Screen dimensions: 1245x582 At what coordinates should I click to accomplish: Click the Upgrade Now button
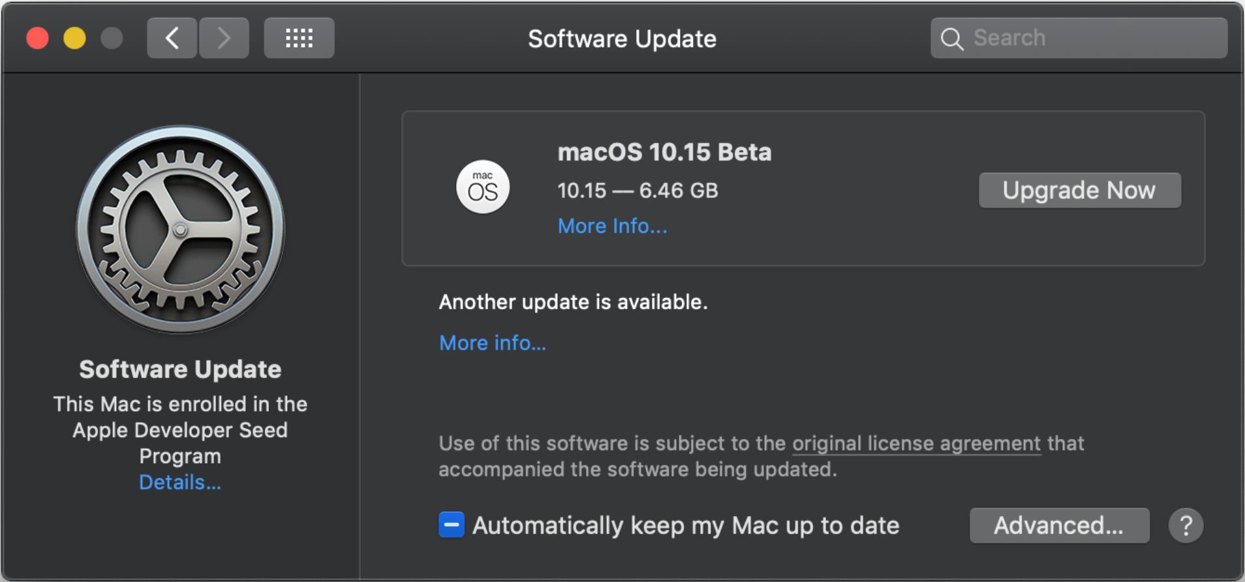point(1079,191)
